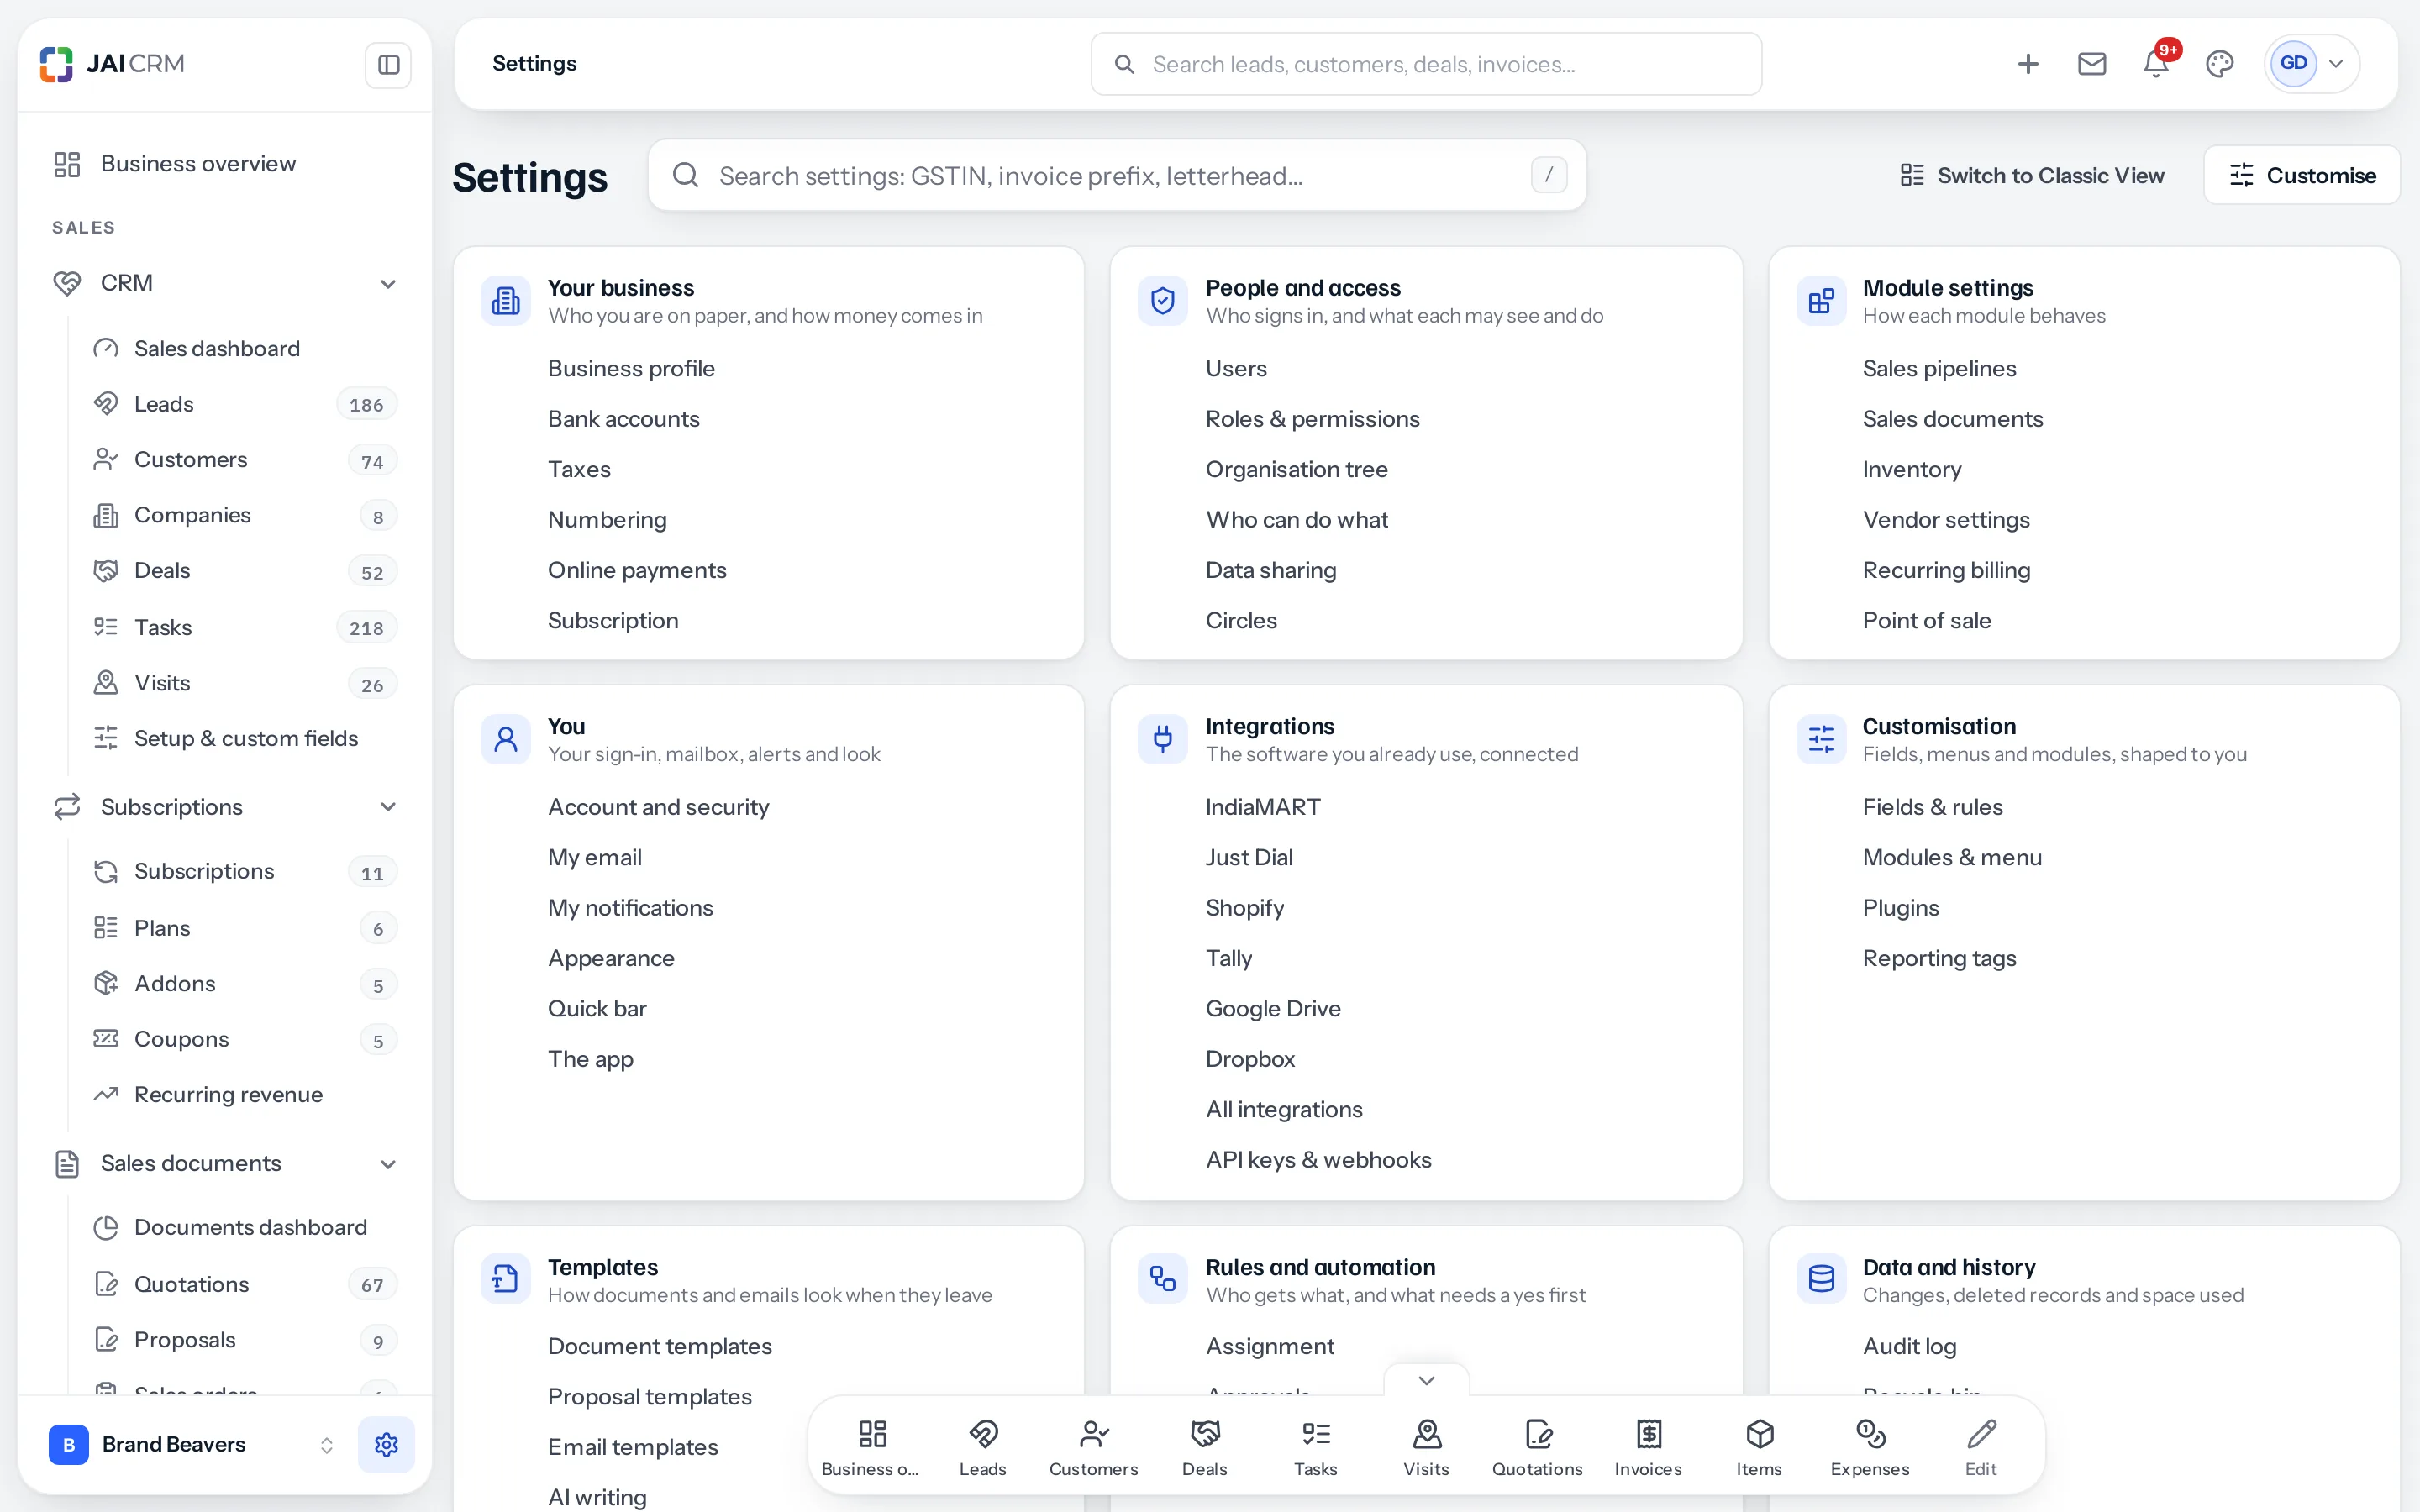Open Invoices in the bottom quick bar
This screenshot has height=1512, width=2420.
point(1648,1447)
